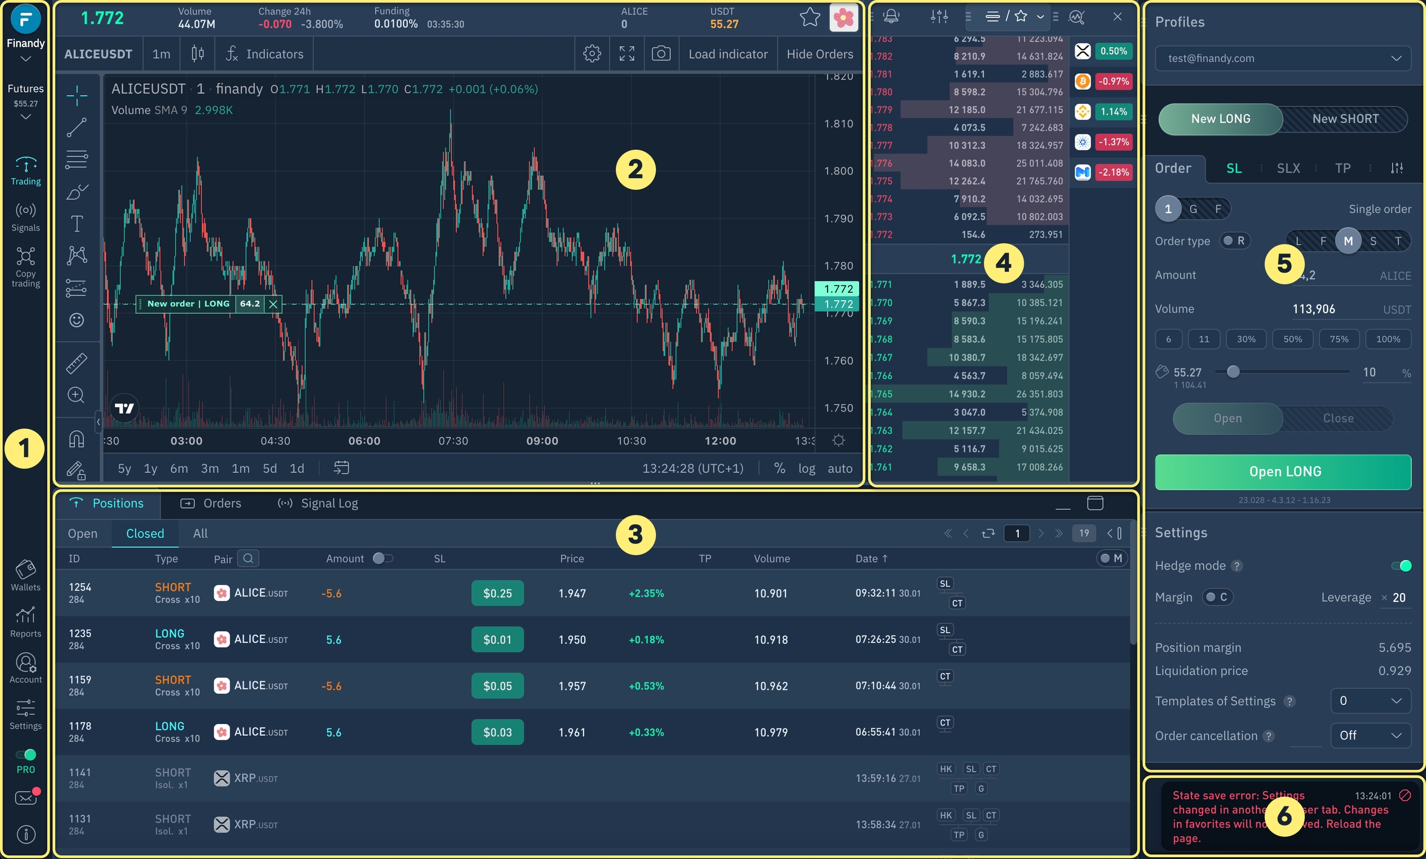
Task: Expand the Futures $55.27 chevron
Action: [x=25, y=117]
